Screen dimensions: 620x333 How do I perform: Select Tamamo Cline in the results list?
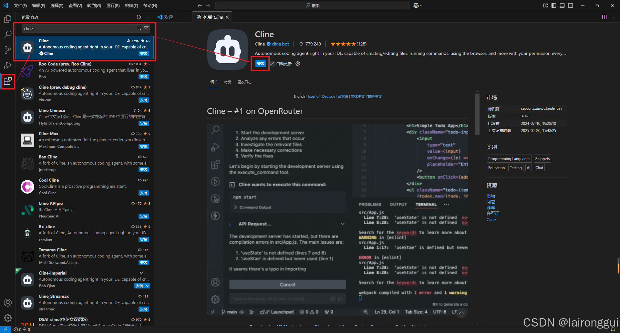(x=85, y=256)
